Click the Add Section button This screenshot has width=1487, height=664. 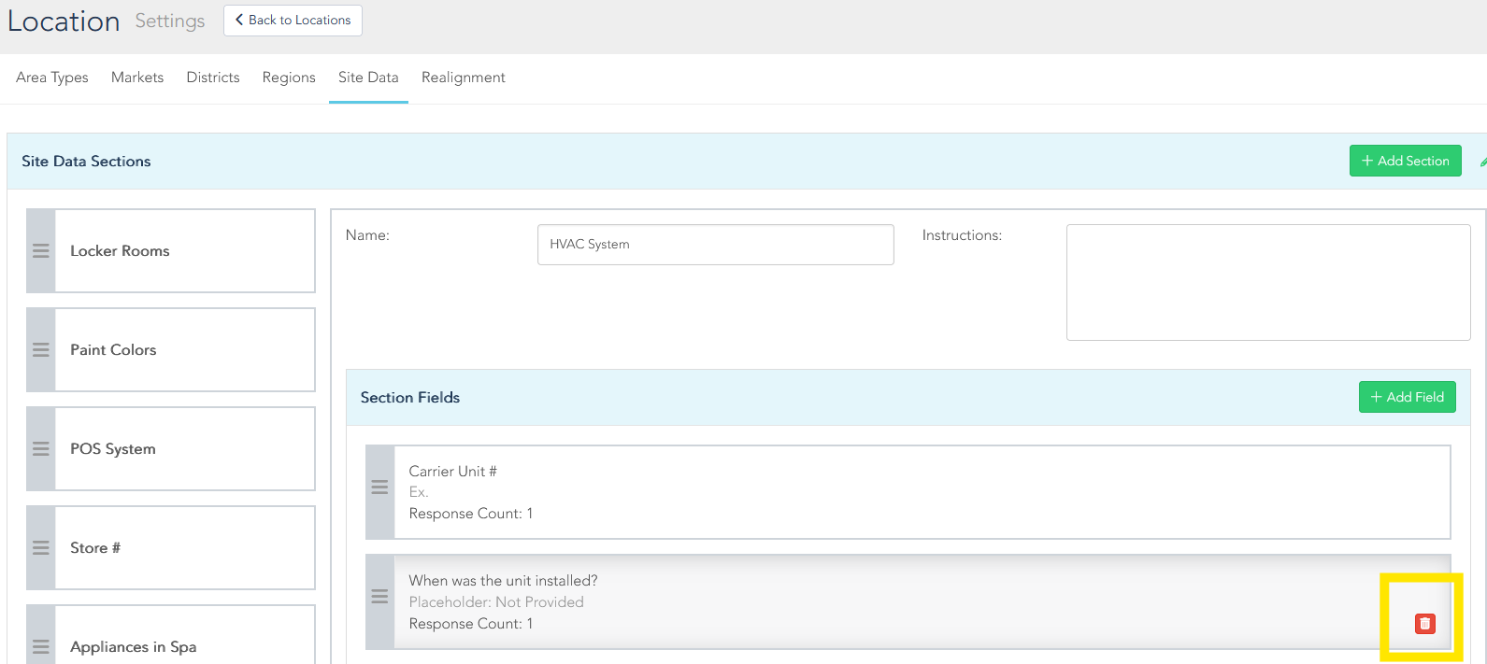tap(1405, 161)
